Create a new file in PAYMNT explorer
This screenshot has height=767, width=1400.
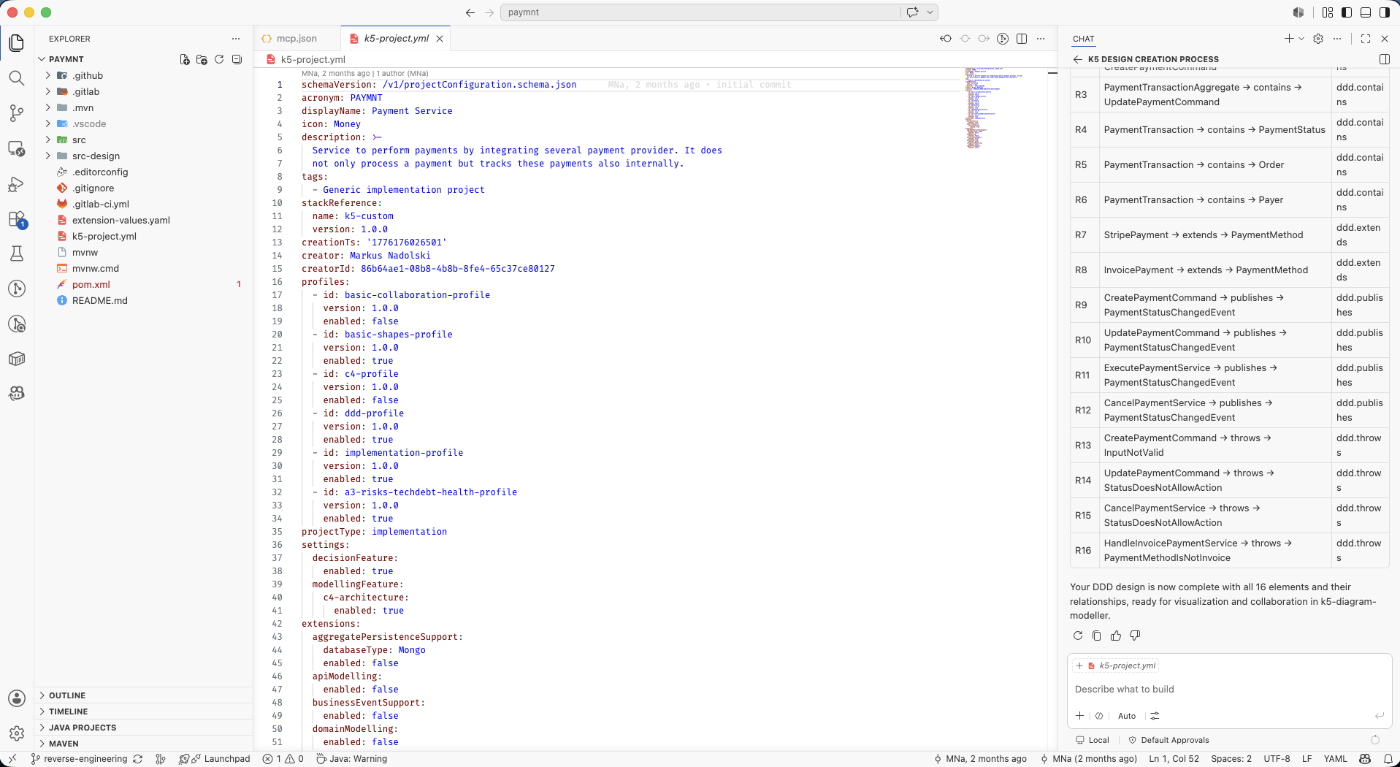click(185, 59)
